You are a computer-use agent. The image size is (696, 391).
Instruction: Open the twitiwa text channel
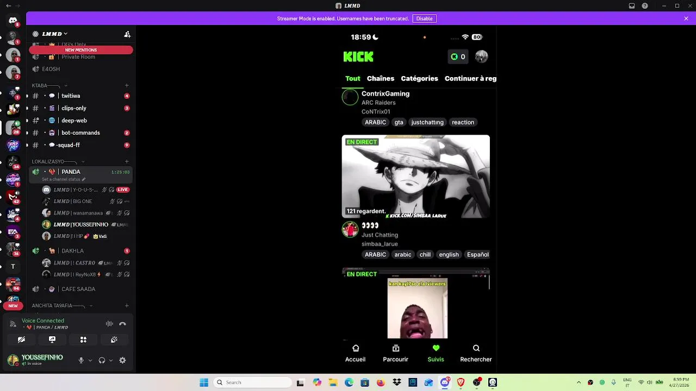pyautogui.click(x=80, y=96)
